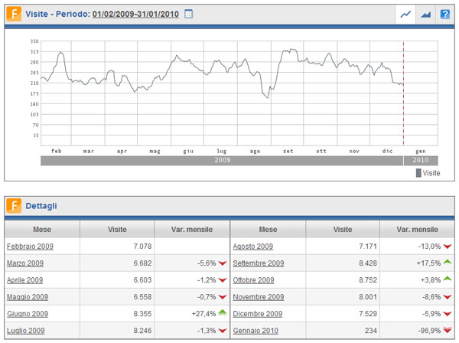Open the calendar date picker icon
This screenshot has width=459, height=343.
[190, 14]
